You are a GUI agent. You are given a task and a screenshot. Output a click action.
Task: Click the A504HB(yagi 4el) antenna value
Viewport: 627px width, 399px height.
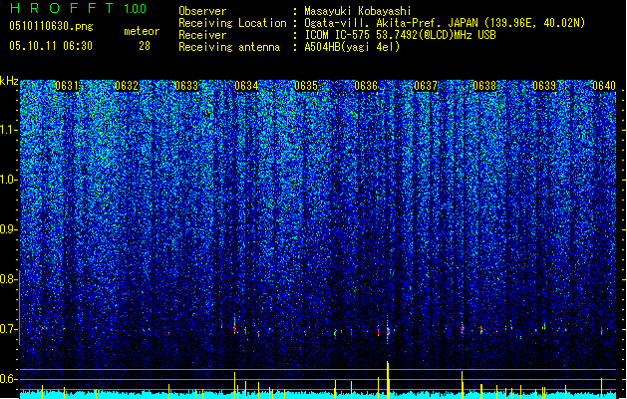click(x=352, y=47)
